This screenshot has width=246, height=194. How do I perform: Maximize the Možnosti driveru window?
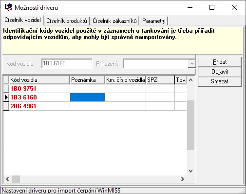pyautogui.click(x=212, y=7)
